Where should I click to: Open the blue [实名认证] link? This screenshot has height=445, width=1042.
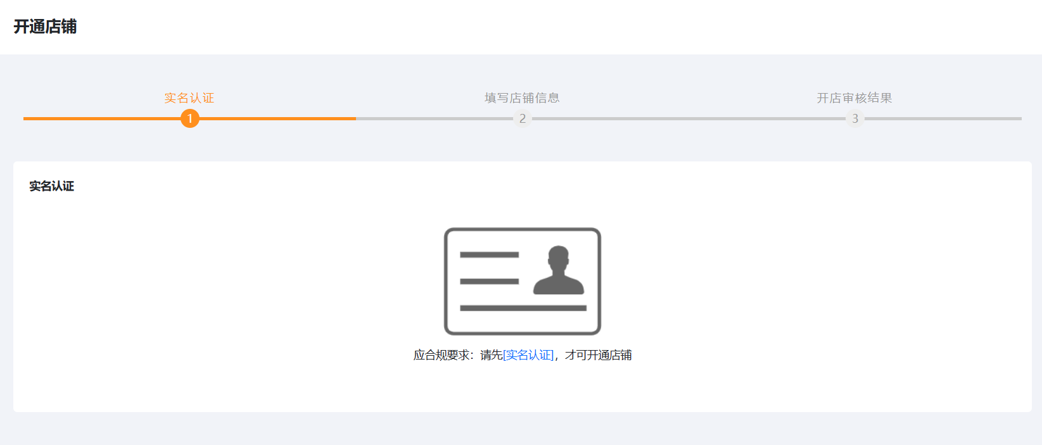528,355
